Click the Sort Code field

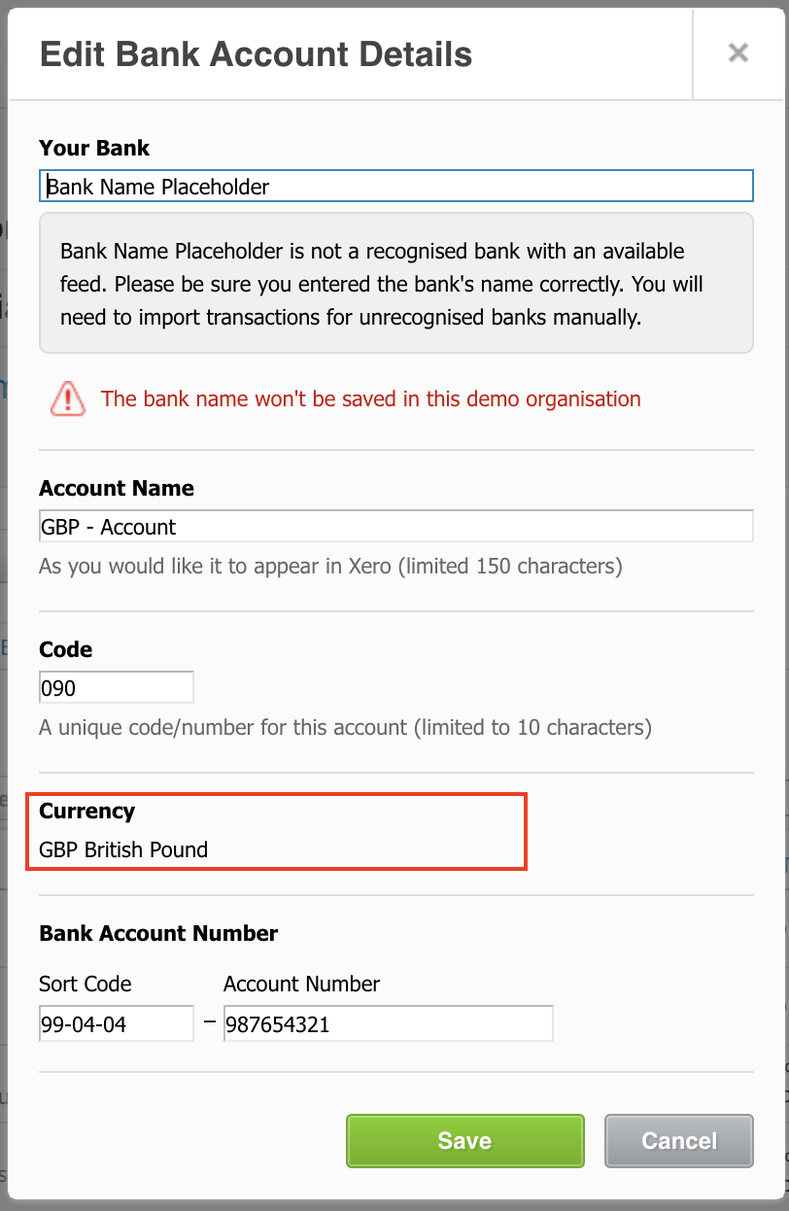tap(117, 1024)
